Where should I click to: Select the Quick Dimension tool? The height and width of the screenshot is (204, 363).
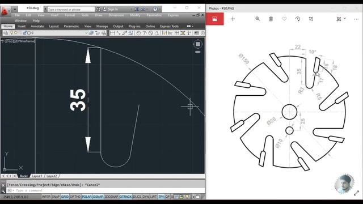[x=164, y=33]
